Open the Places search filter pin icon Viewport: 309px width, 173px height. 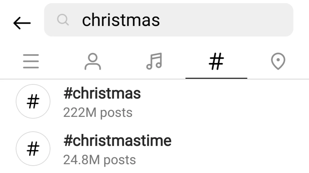point(278,61)
